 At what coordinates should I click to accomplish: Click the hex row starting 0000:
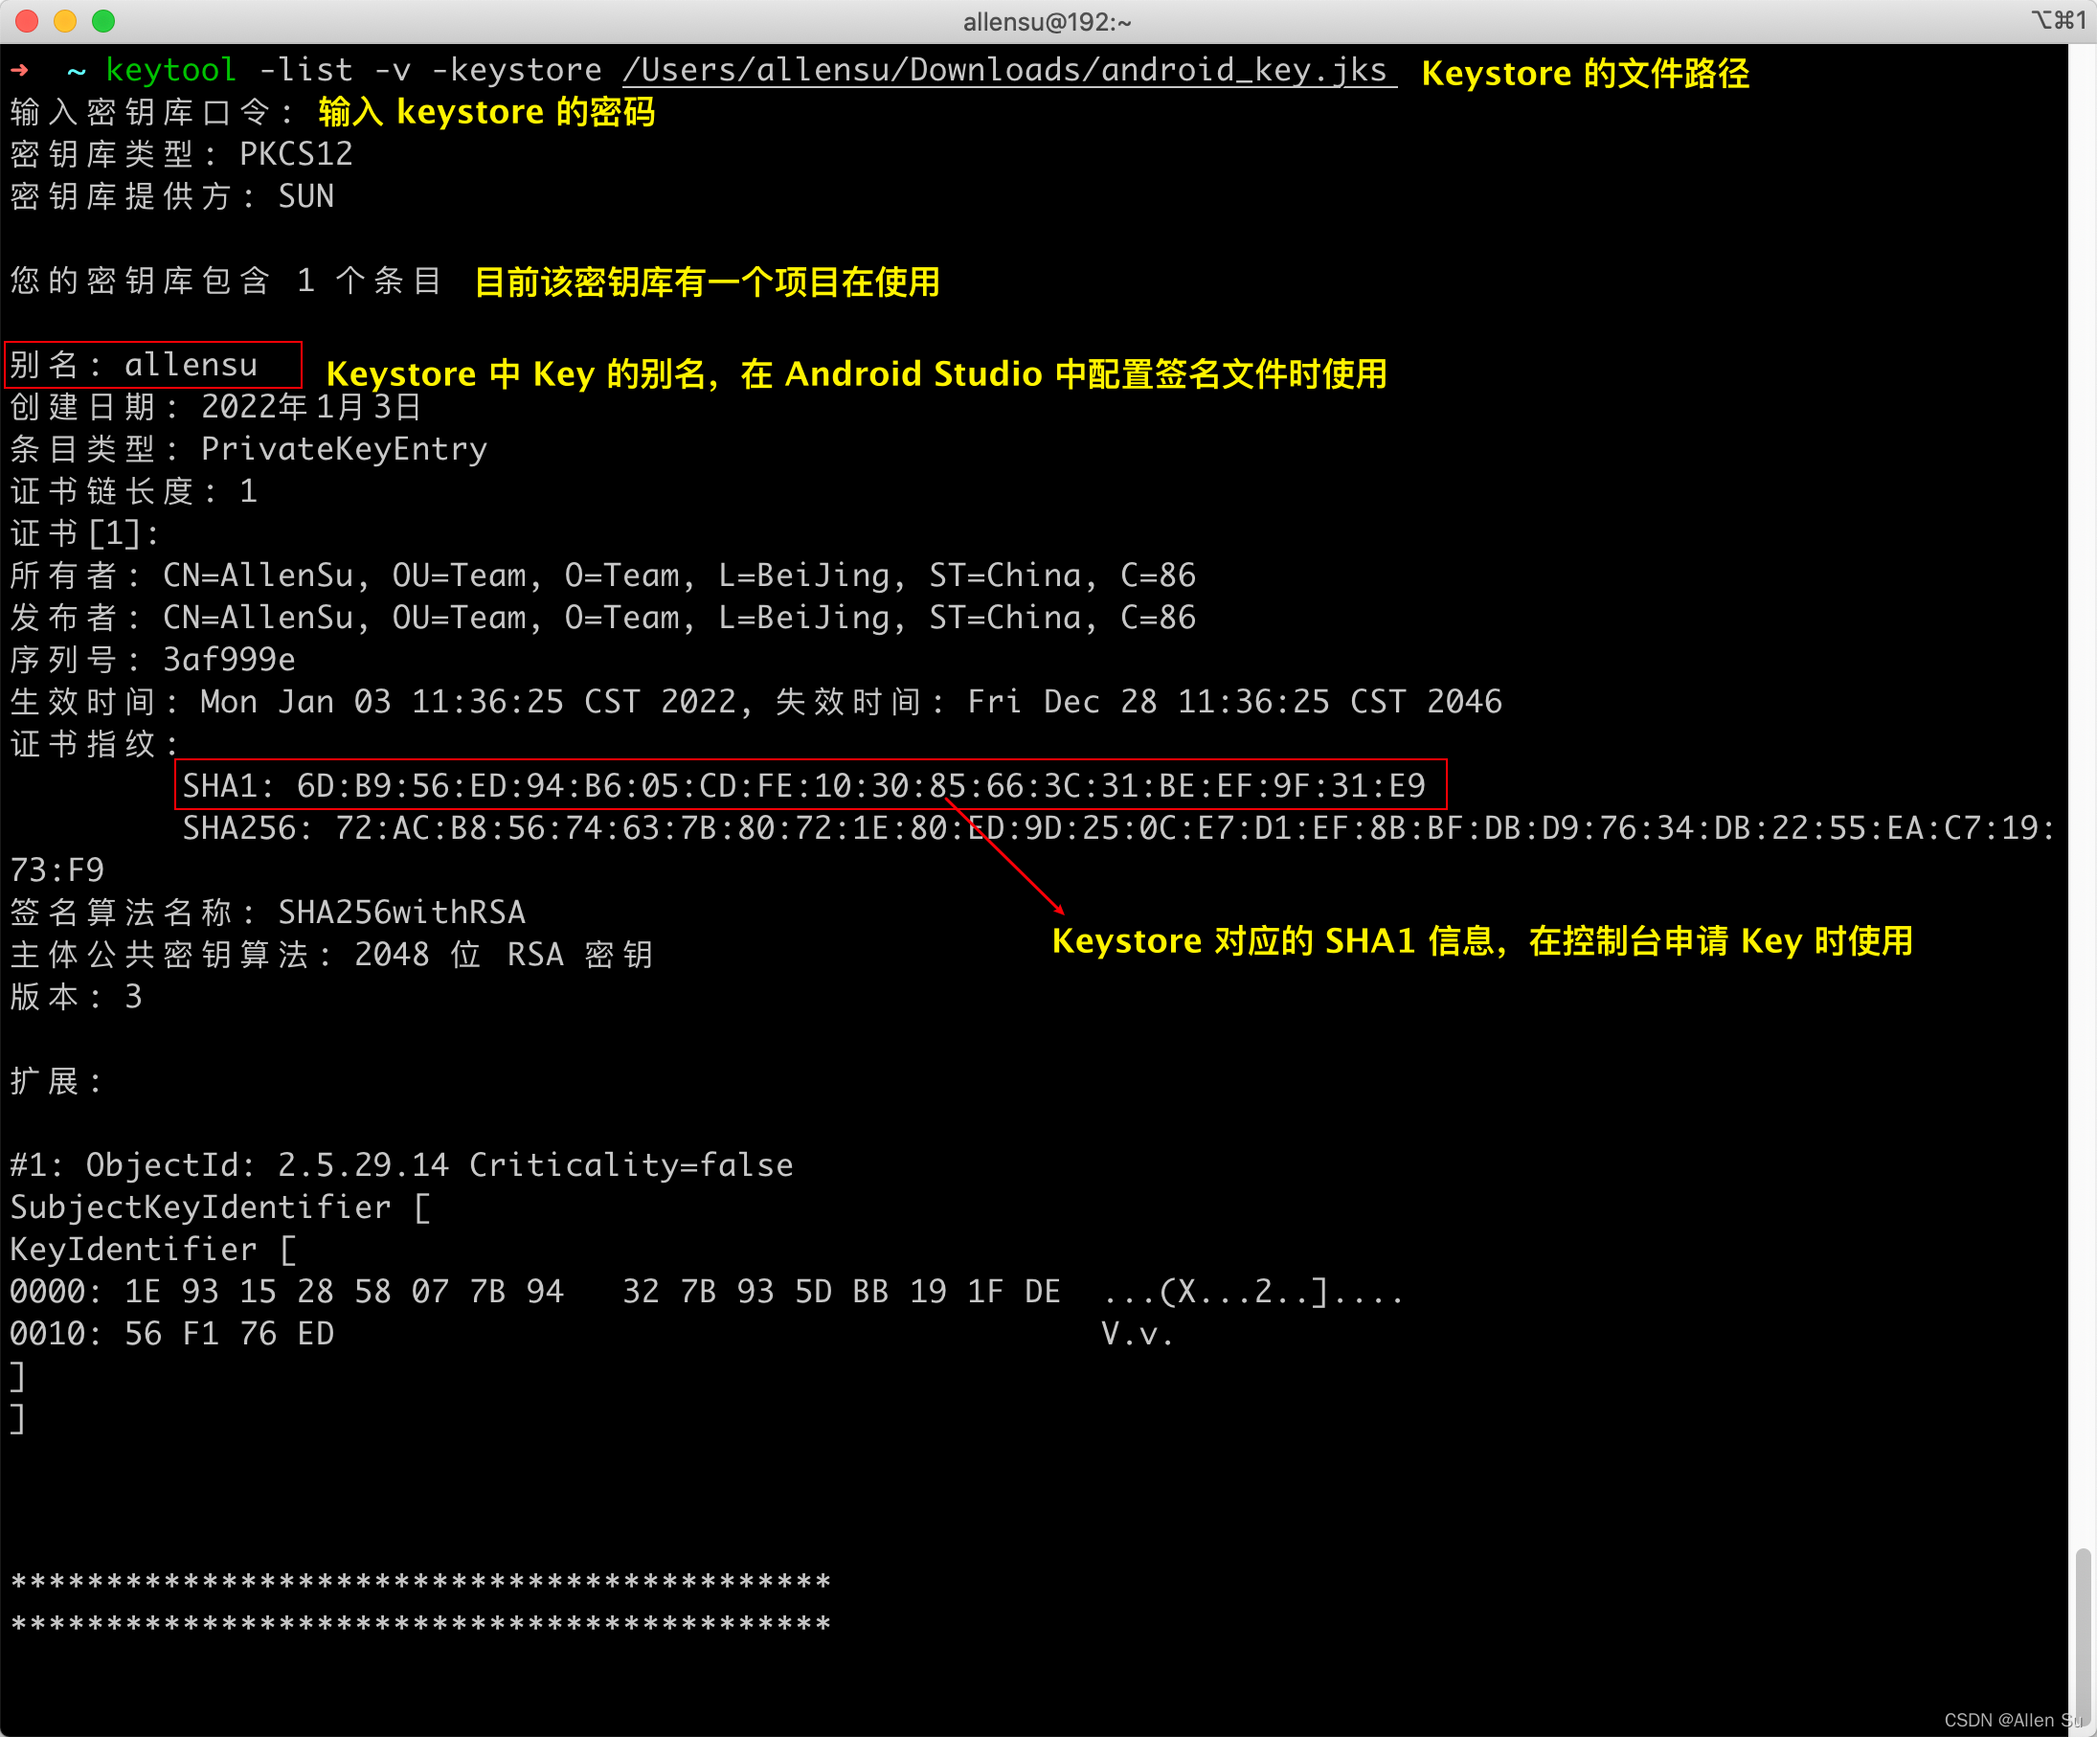point(707,1293)
